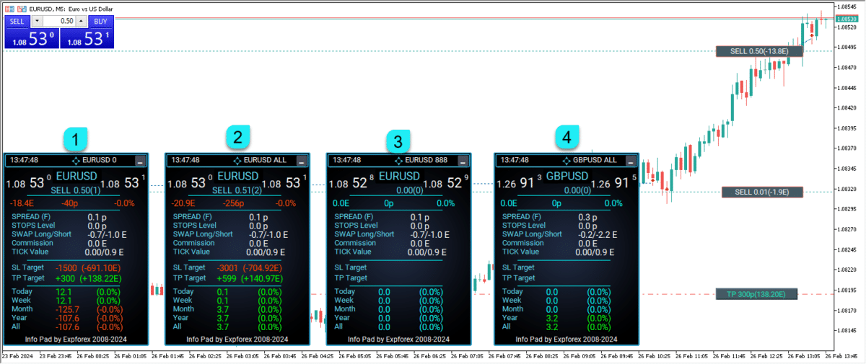The height and width of the screenshot is (364, 866).
Task: Select the SELL 0.50(-13.8E) order label
Action: (x=758, y=51)
